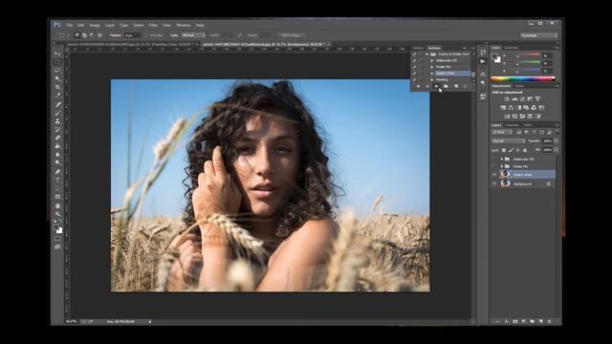Show the Watercolor HD layer group

[x=494, y=160]
